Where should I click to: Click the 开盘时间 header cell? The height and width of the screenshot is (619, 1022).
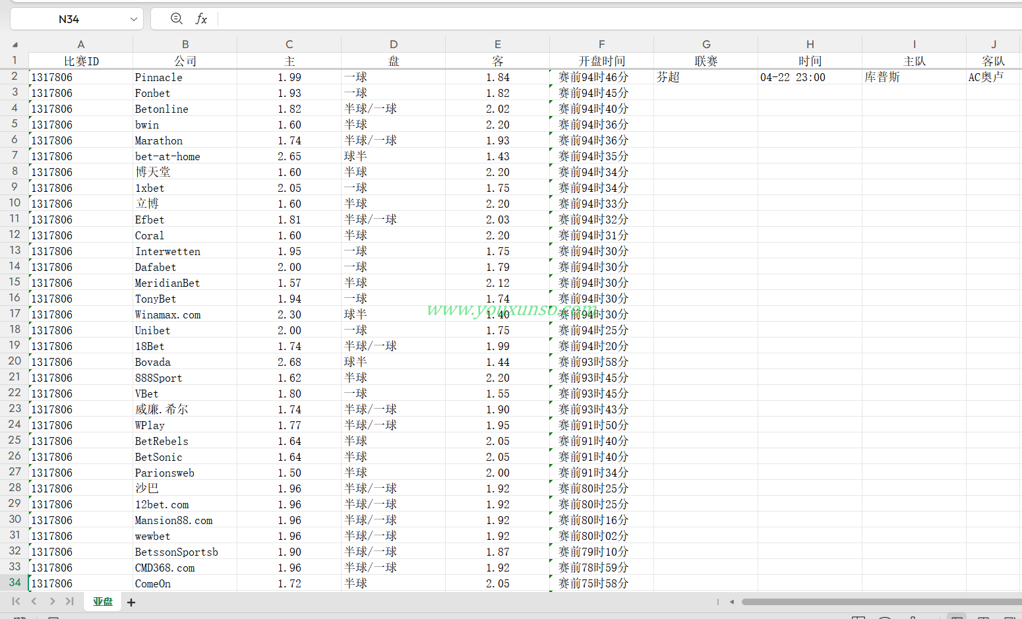click(x=602, y=61)
